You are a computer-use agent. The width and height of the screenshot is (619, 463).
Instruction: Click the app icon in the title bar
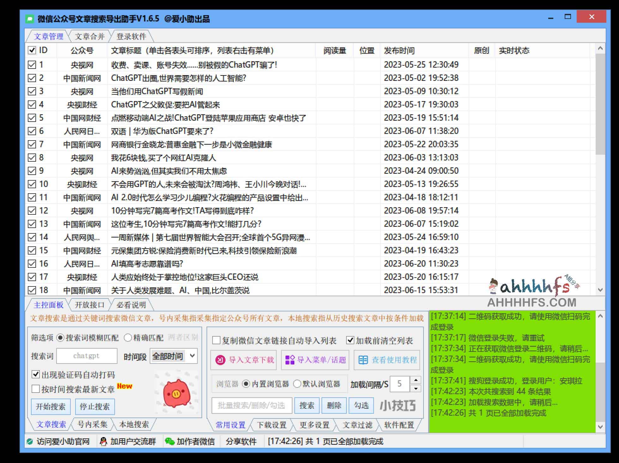click(x=30, y=19)
